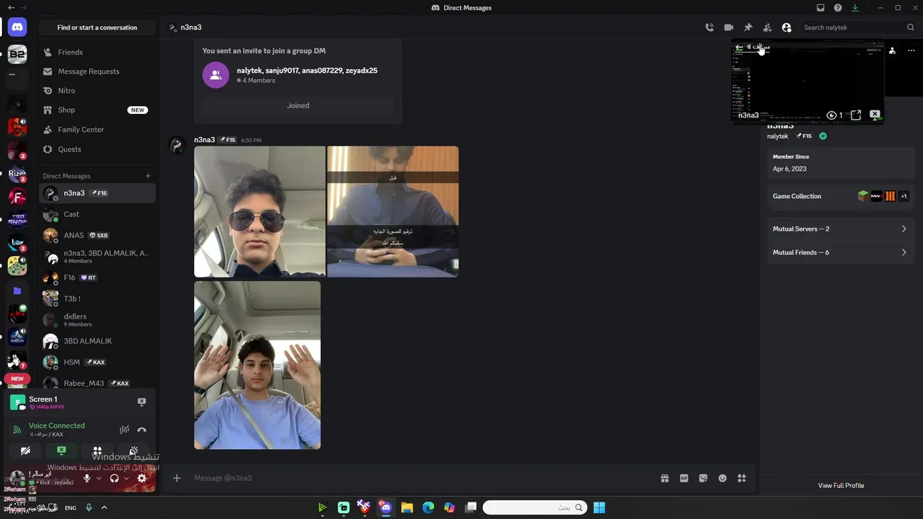
Task: Open audio output options arrow
Action: pos(126,478)
